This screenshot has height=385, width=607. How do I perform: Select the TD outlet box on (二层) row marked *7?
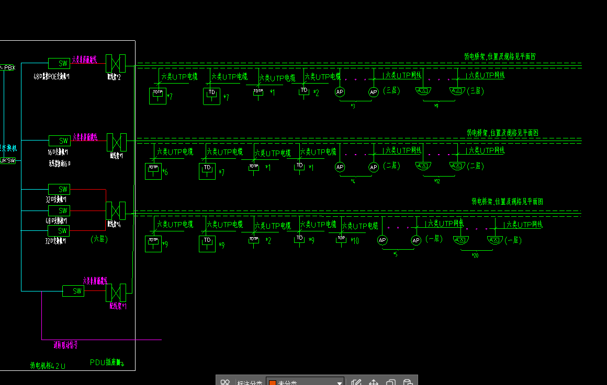pyautogui.click(x=207, y=171)
